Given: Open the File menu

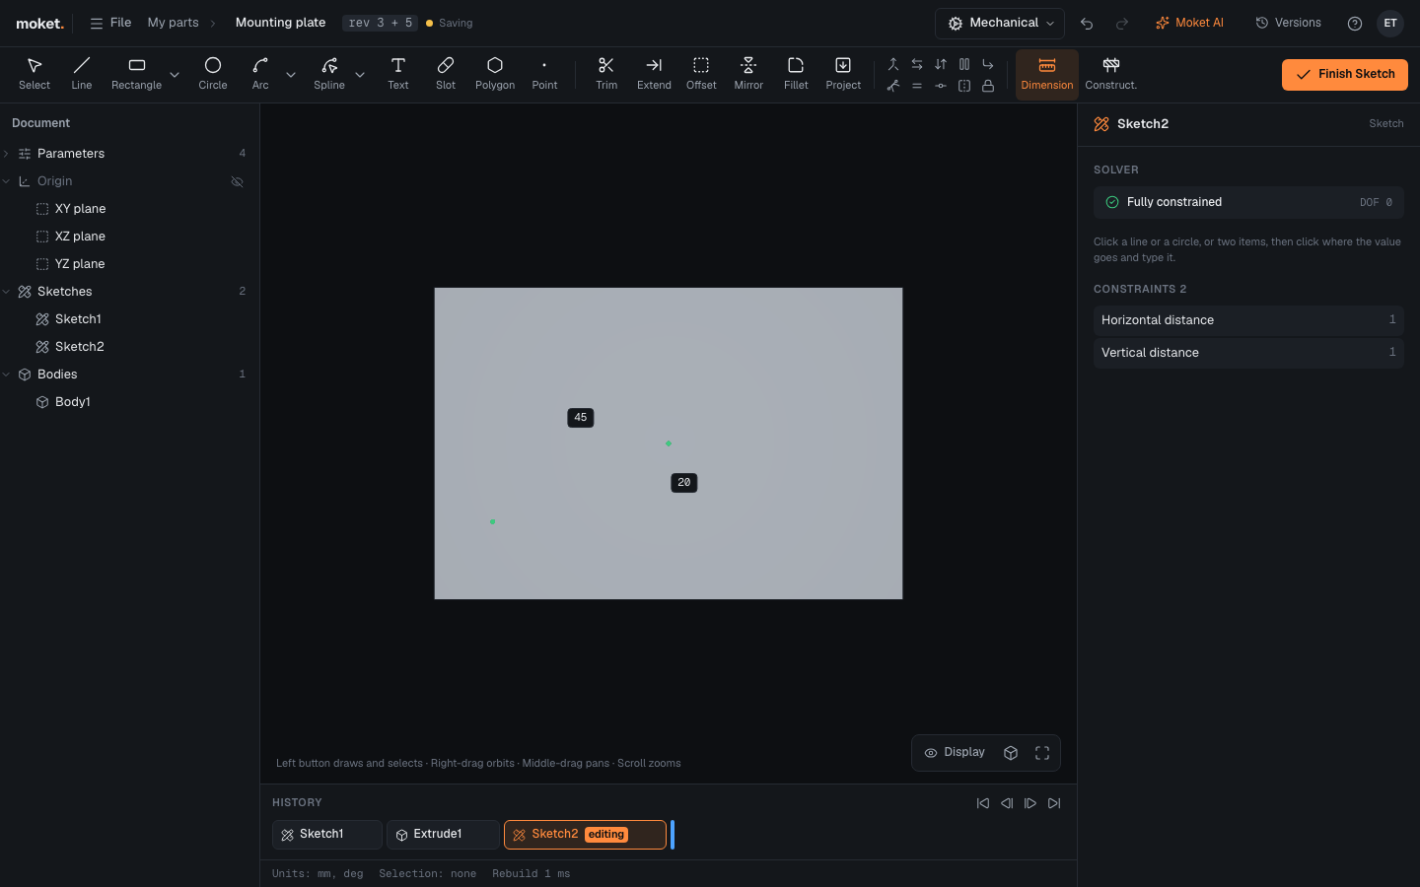Looking at the screenshot, I should pos(110,23).
